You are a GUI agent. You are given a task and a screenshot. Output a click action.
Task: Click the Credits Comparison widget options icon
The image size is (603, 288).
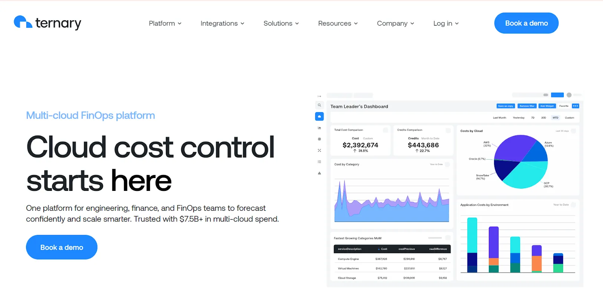[448, 130]
